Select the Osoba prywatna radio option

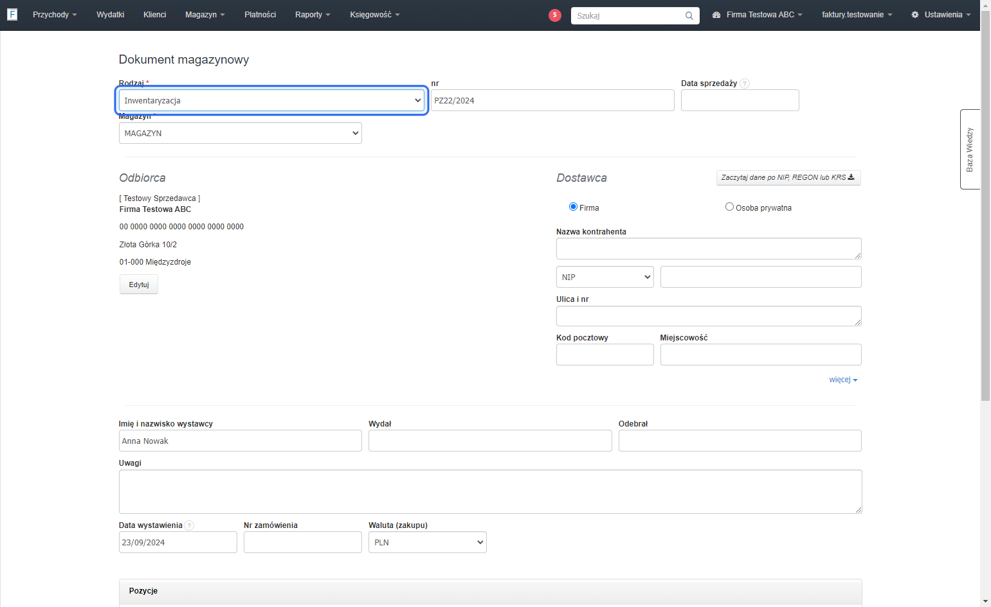pyautogui.click(x=729, y=207)
